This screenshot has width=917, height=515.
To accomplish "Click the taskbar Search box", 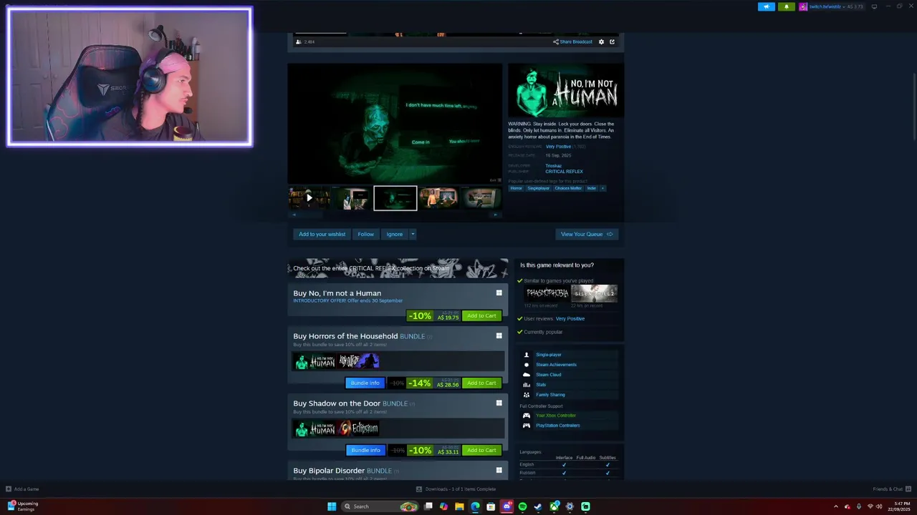I will coord(380,506).
